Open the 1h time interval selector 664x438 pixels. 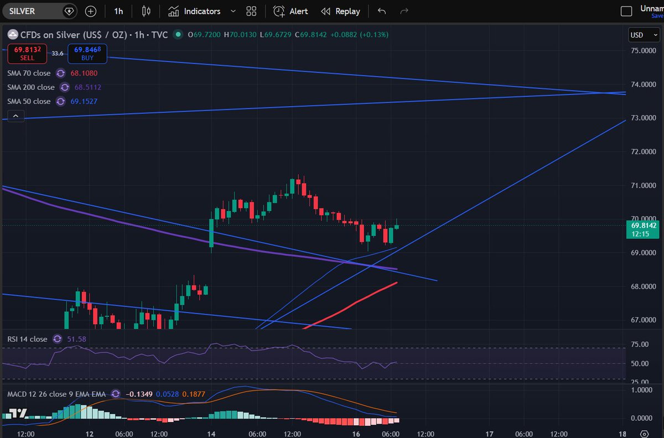point(118,11)
